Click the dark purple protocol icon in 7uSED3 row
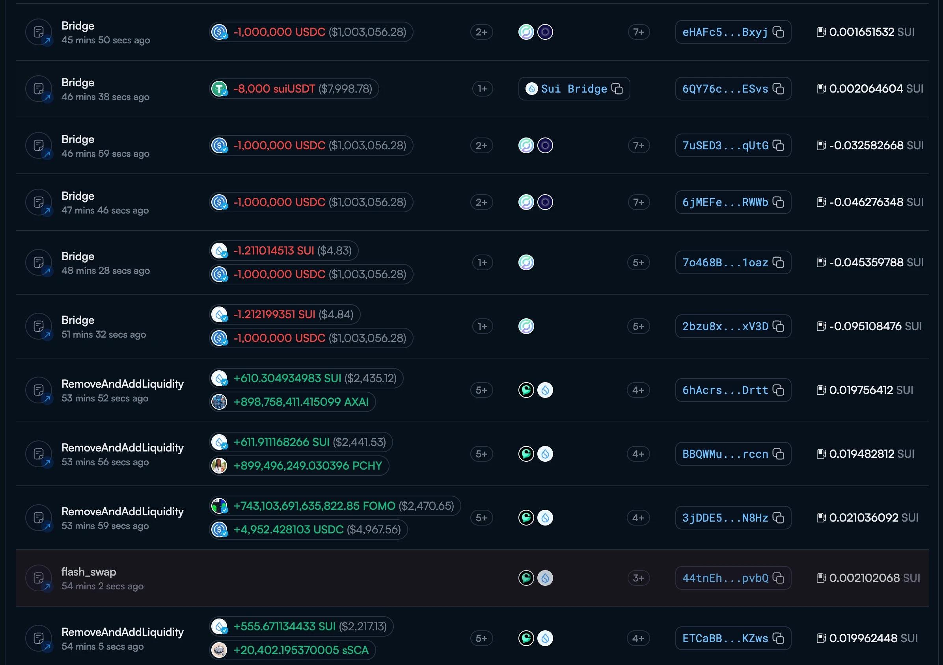This screenshot has width=943, height=665. pyautogui.click(x=546, y=145)
